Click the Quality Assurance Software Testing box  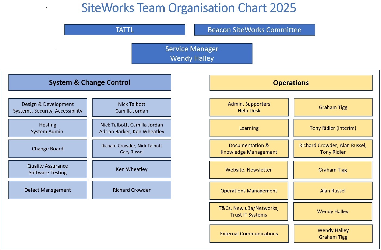tap(48, 169)
